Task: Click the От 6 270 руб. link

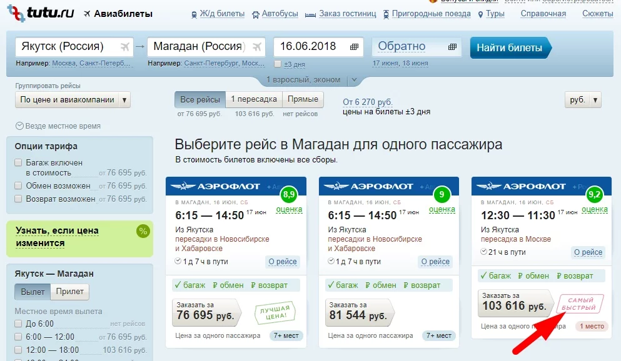Action: coord(368,102)
